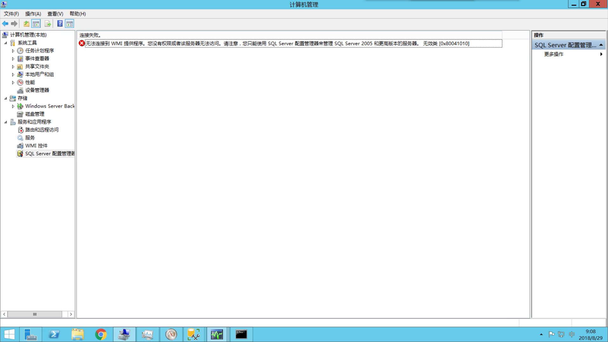Viewport: 608px width, 342px height.
Task: Open File Explorer from taskbar
Action: (x=78, y=334)
